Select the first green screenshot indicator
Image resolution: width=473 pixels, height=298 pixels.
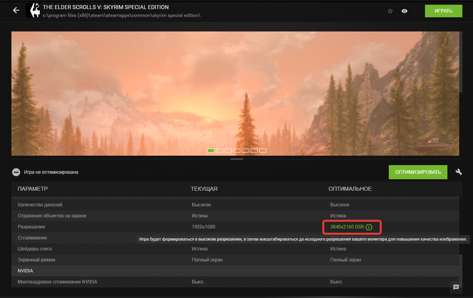(211, 151)
